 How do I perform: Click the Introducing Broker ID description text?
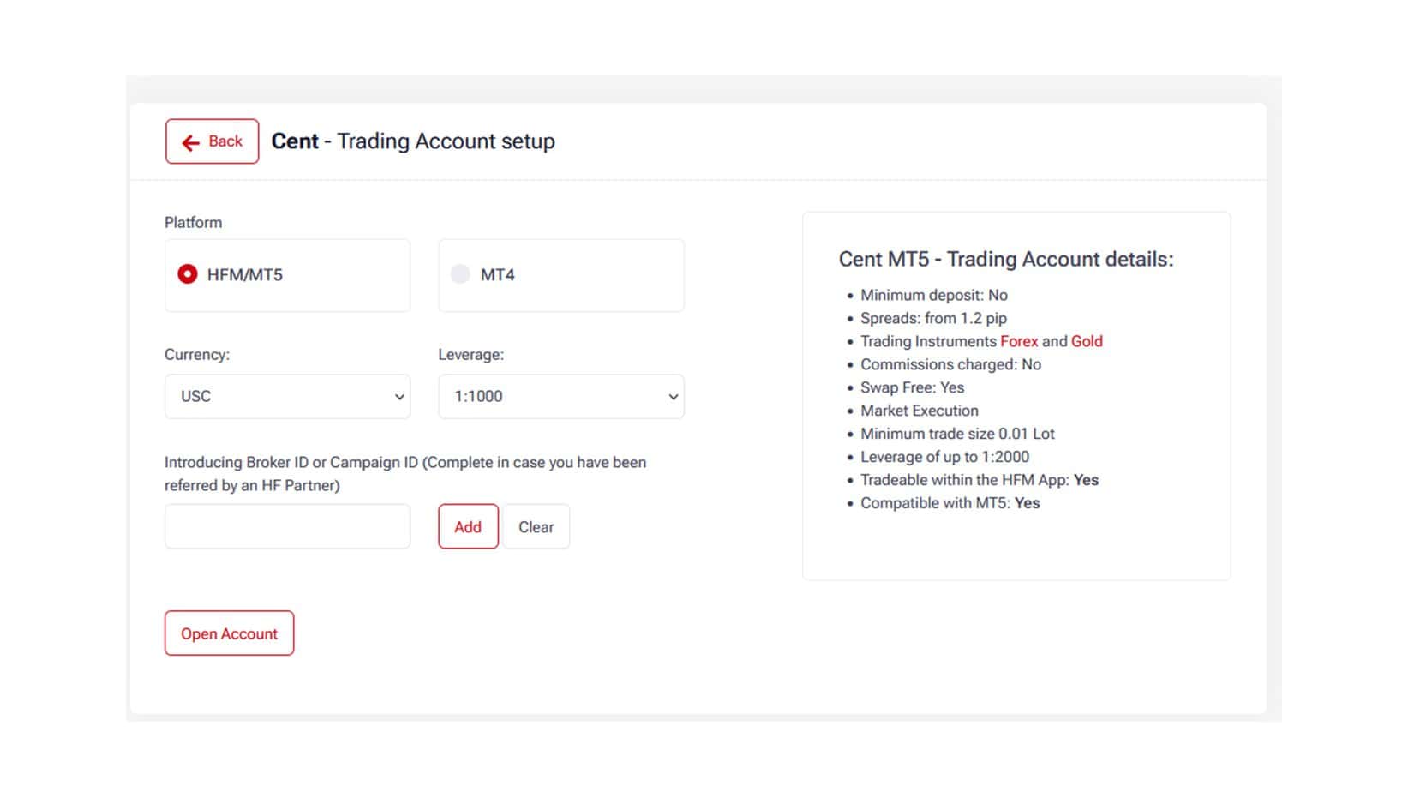[405, 474]
